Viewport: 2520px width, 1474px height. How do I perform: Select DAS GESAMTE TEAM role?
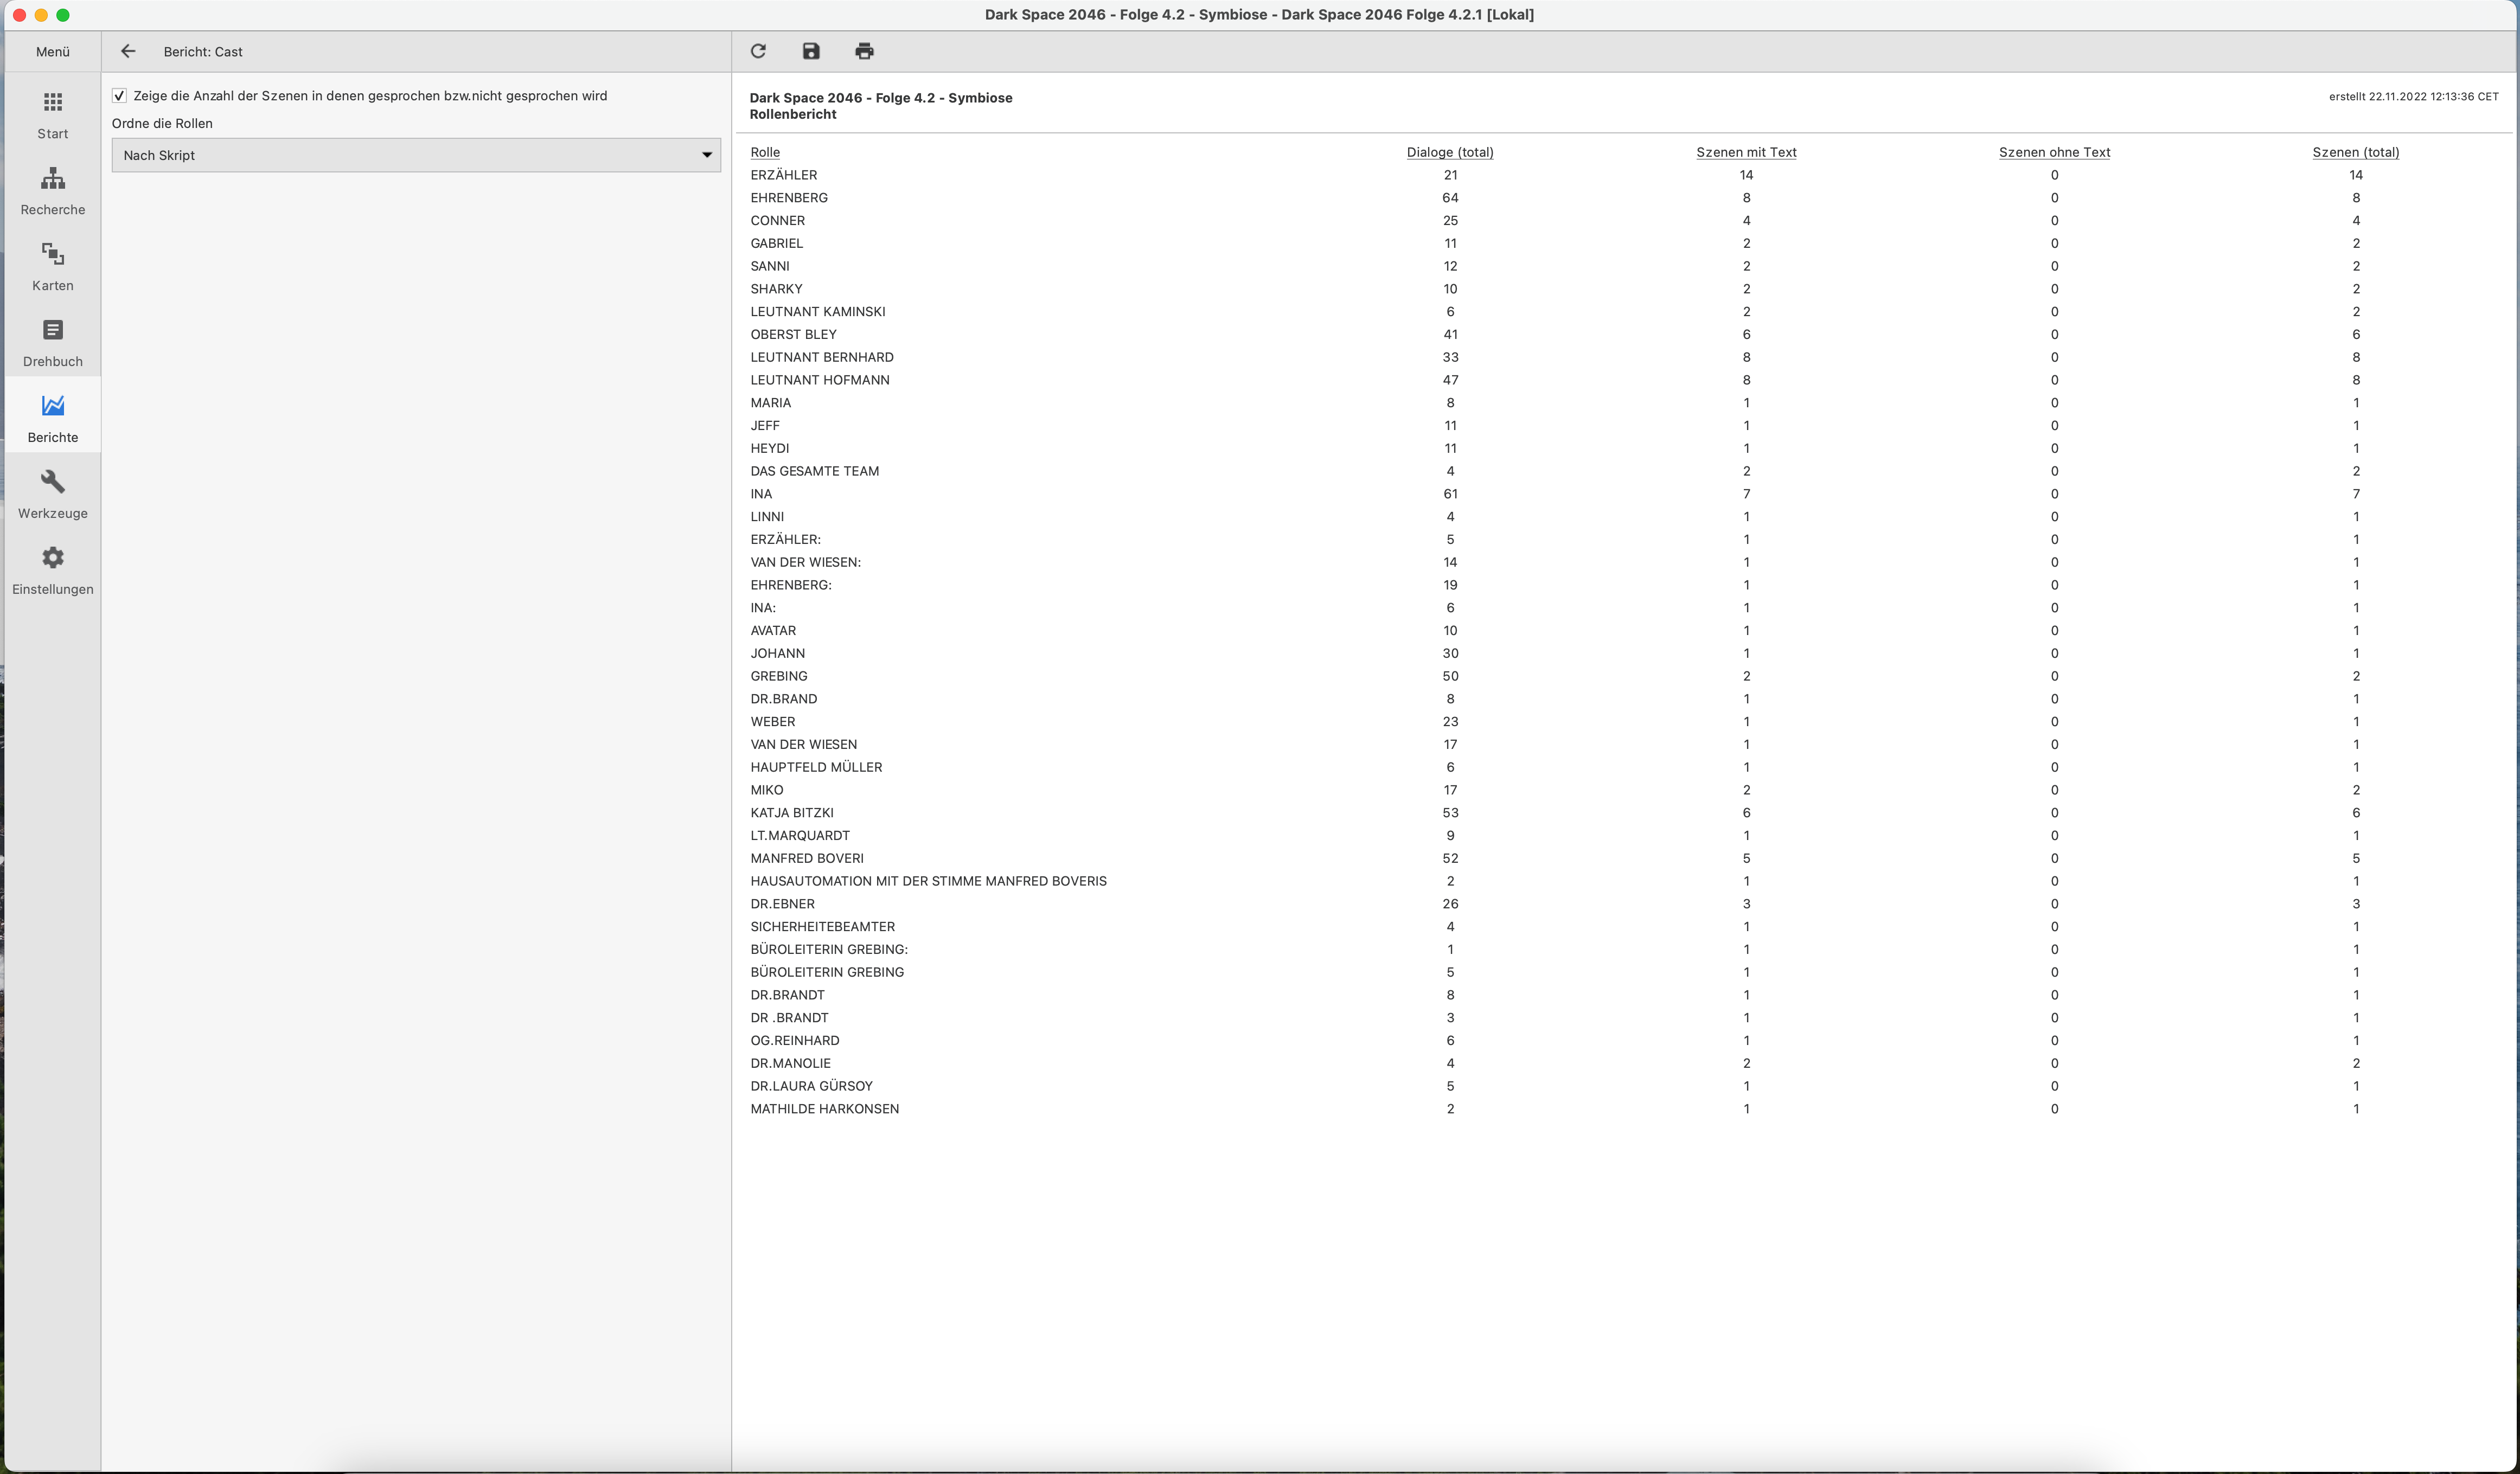point(814,471)
